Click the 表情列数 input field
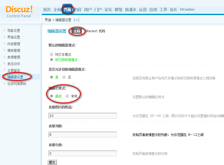Image resolution: width=224 pixels, height=165 pixels. point(83,134)
